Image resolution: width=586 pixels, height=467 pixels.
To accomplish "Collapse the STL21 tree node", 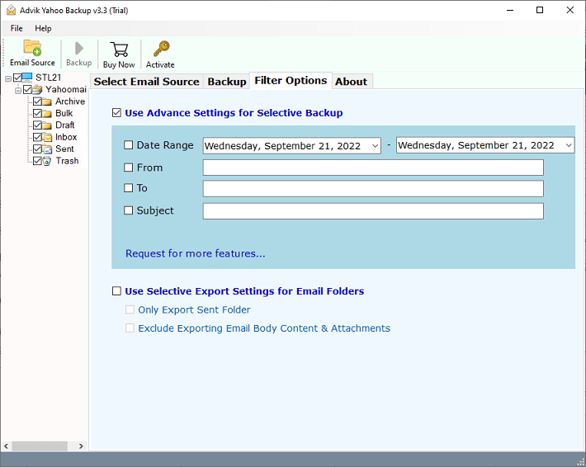I will tap(8, 78).
